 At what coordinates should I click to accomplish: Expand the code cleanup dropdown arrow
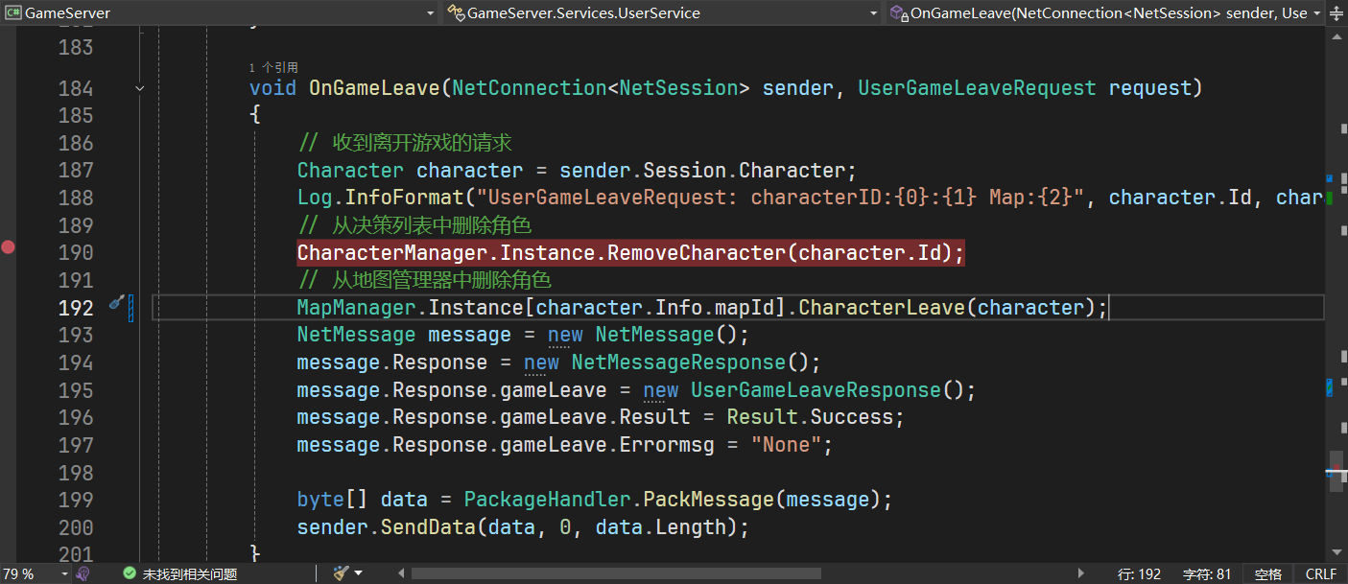[359, 573]
